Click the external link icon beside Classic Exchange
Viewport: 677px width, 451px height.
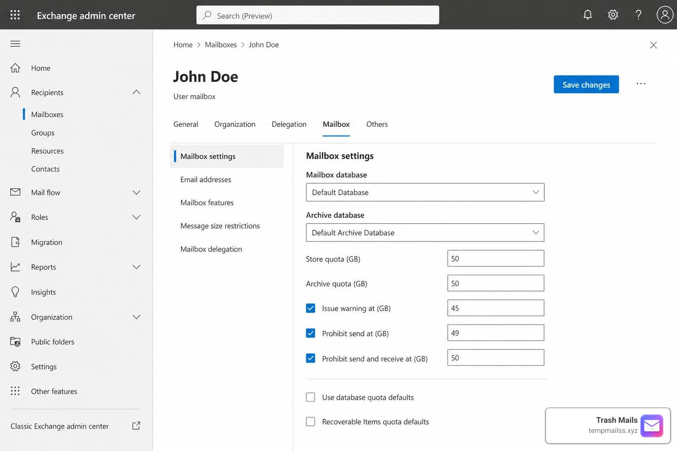coord(136,425)
